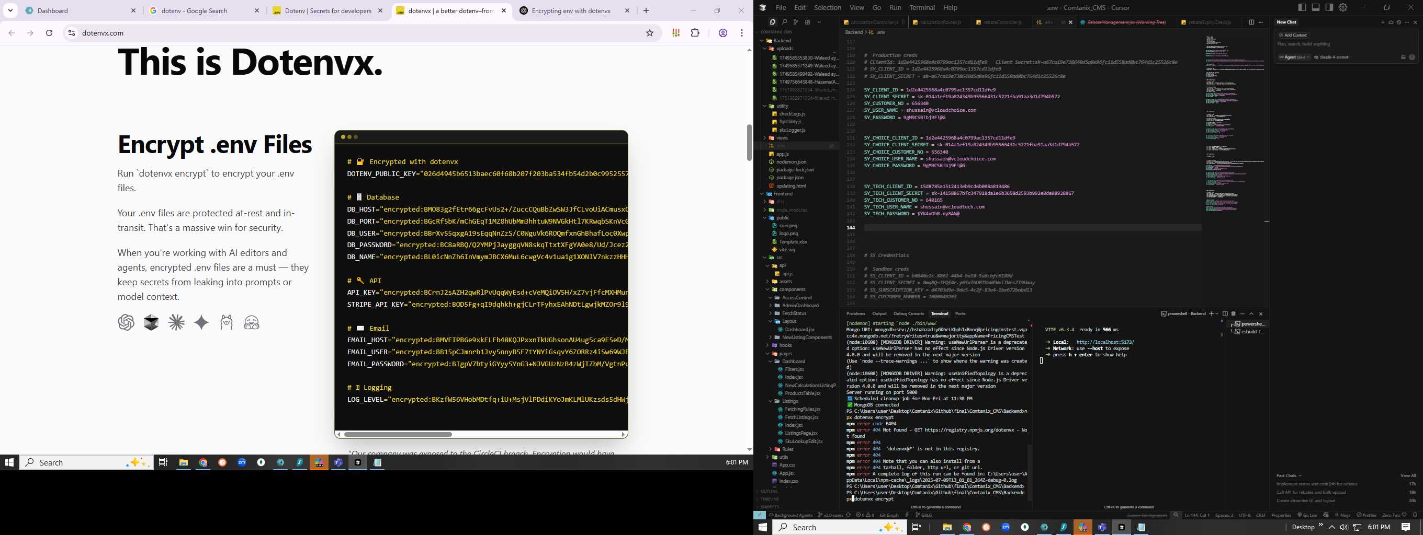1423x535 pixels.
Task: Switch to the Output panel tab
Action: click(879, 314)
